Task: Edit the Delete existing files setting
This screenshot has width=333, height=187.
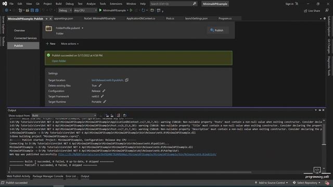Action: click(100, 85)
